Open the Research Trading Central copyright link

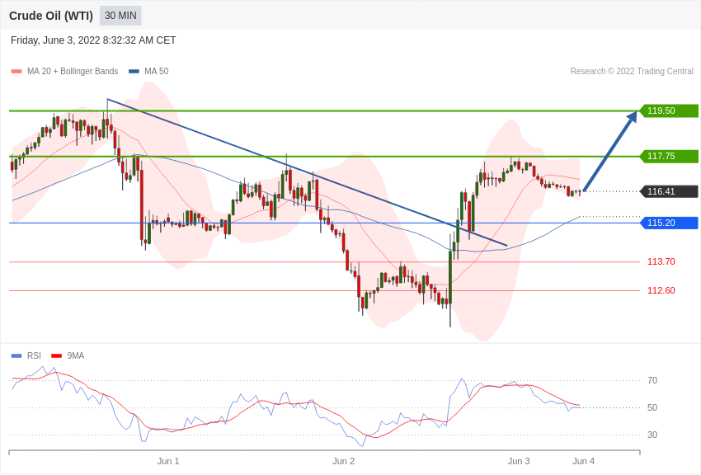(632, 72)
